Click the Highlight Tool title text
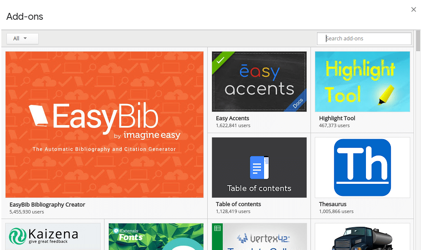The width and height of the screenshot is (424, 250). [337, 118]
